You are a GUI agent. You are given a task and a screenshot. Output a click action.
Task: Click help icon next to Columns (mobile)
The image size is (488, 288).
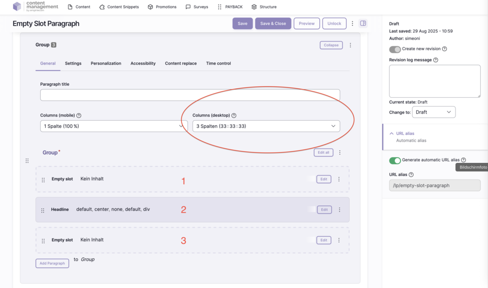click(79, 116)
